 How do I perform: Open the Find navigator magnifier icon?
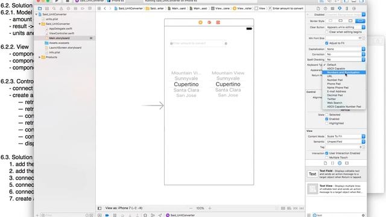tap(54, 8)
